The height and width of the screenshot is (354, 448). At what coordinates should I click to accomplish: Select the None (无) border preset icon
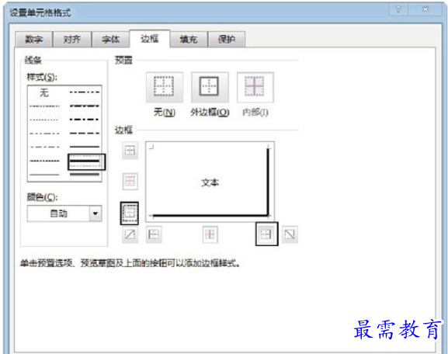(165, 87)
